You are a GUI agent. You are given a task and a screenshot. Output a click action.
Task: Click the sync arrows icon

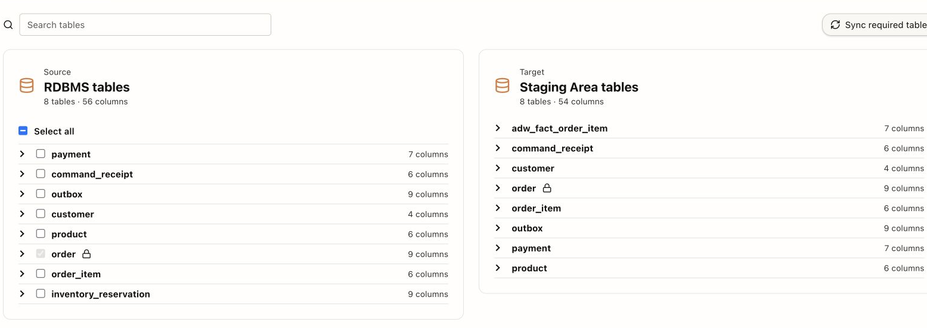click(x=835, y=25)
